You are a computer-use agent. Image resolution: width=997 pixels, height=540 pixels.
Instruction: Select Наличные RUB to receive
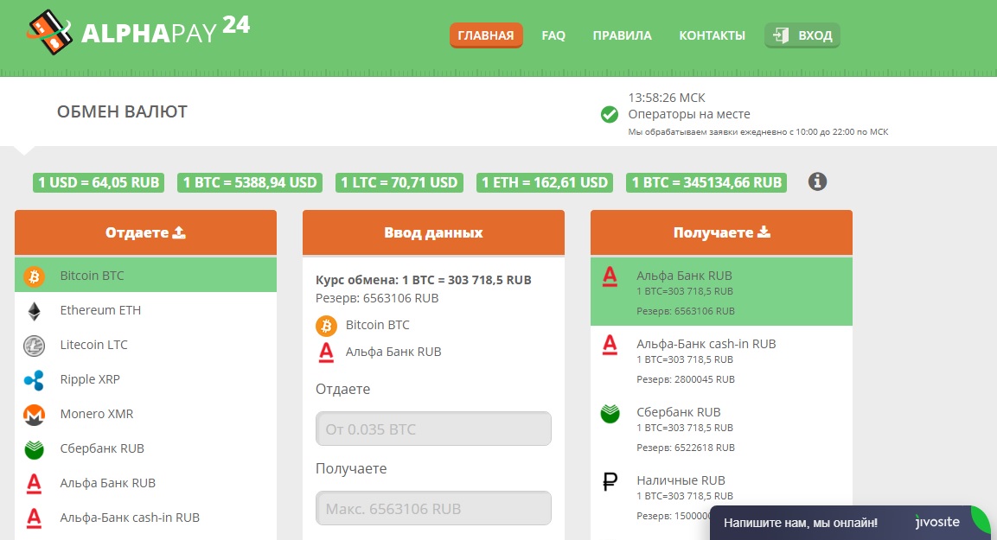tap(721, 498)
